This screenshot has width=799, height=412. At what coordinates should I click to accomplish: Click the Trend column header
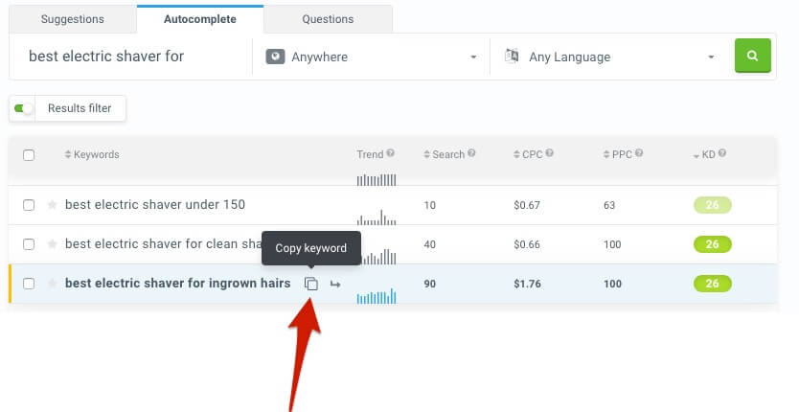[x=370, y=154]
